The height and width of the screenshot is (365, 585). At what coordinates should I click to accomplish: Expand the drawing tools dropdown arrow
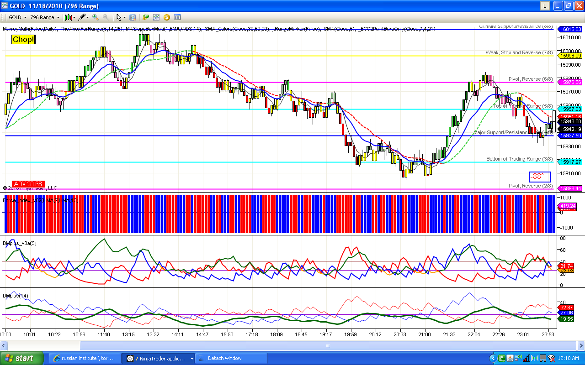[88, 17]
